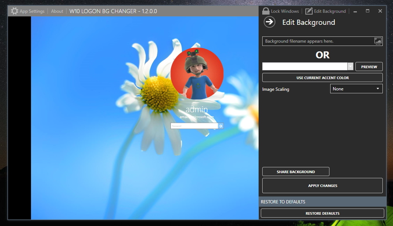Share the background
The width and height of the screenshot is (393, 226).
pyautogui.click(x=295, y=171)
